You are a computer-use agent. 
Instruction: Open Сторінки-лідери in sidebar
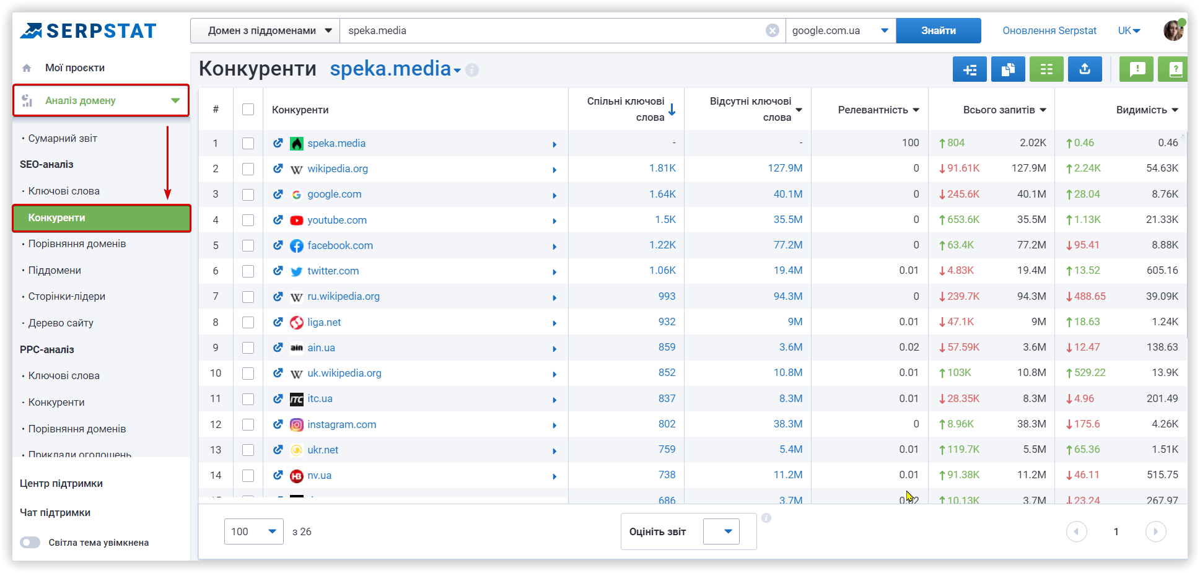click(67, 296)
